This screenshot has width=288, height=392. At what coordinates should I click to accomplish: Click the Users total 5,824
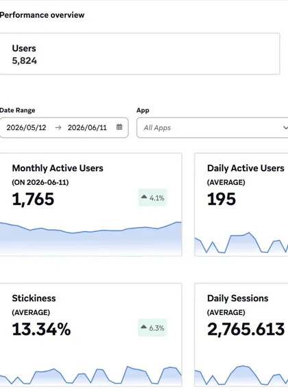25,61
